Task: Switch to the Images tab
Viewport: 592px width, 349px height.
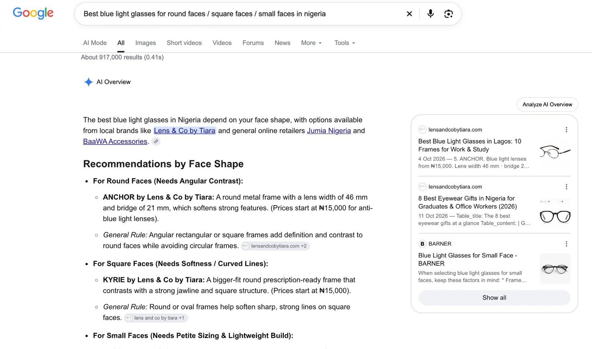Action: click(145, 43)
